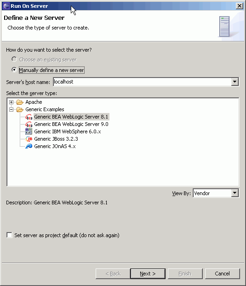Select Manually define a new server radio
Image resolution: width=246 pixels, height=286 pixels.
coord(14,70)
